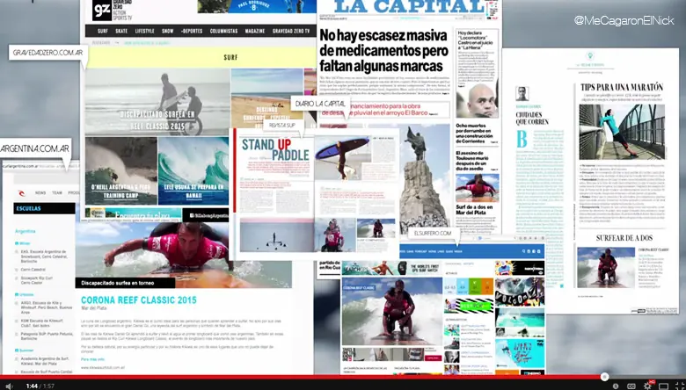Image resolution: width=686 pixels, height=390 pixels.
Task: Click the Watch Later clock icon
Action: tap(616, 386)
